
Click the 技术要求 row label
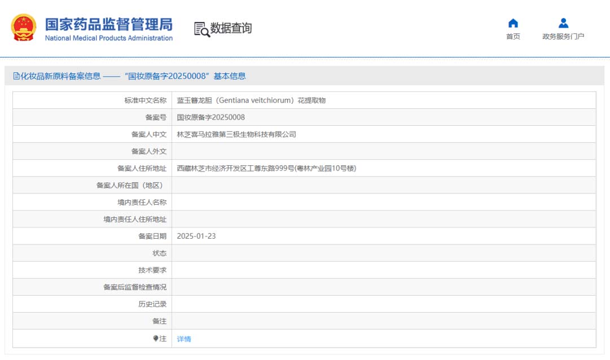[152, 270]
